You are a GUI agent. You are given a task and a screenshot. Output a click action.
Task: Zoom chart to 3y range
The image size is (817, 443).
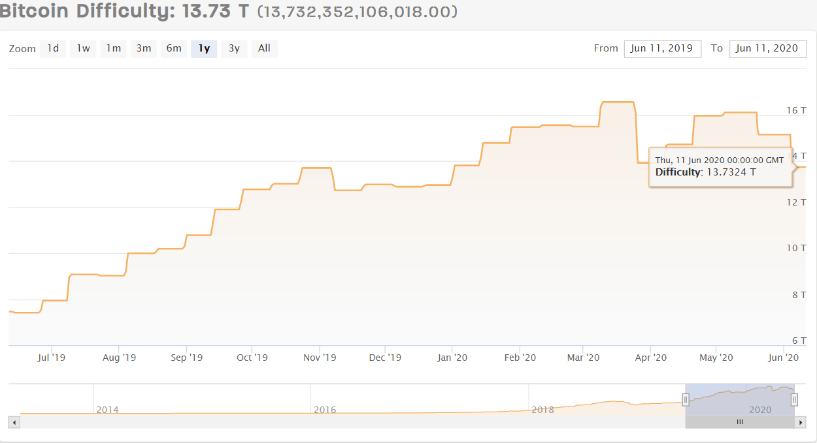click(234, 49)
